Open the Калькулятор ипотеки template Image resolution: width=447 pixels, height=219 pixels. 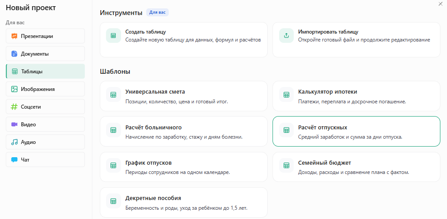[x=356, y=96]
